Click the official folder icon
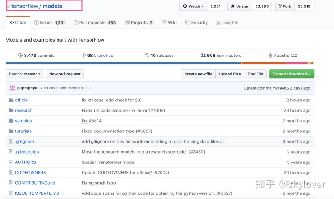Screen dimensions: 334x199 coord(11,100)
